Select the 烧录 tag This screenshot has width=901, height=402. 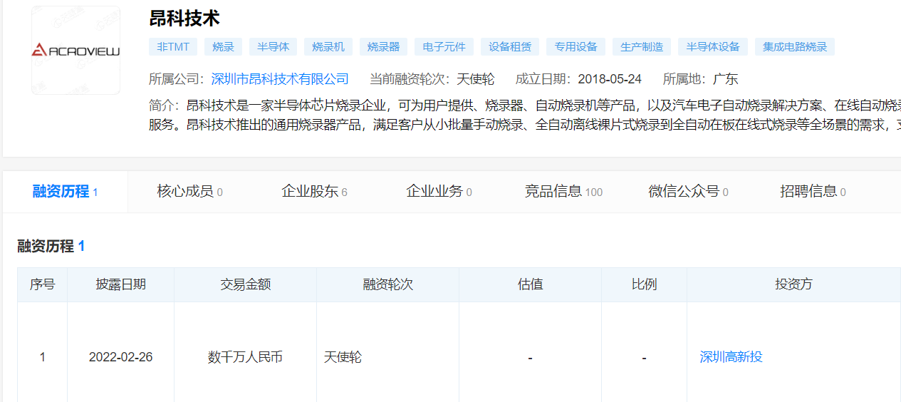click(x=224, y=47)
